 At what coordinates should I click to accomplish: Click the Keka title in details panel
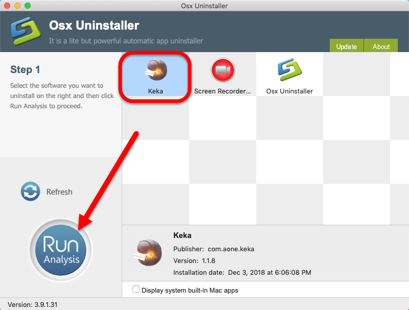tap(183, 235)
